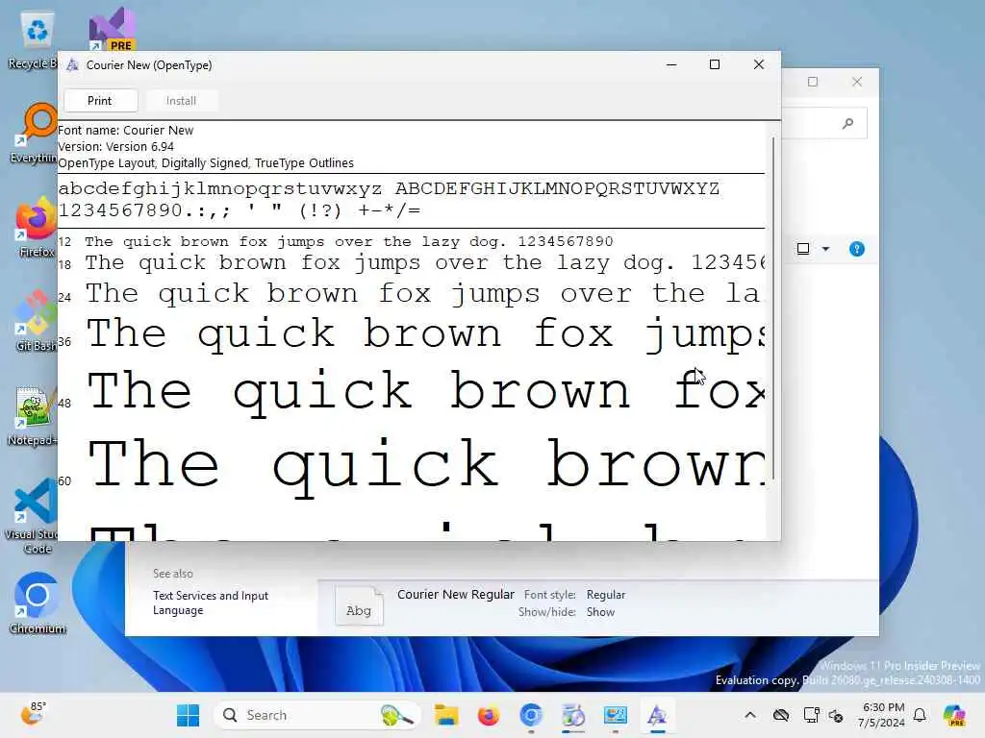
Task: Open the Visual Studio Preview desktop shortcut
Action: pyautogui.click(x=112, y=29)
